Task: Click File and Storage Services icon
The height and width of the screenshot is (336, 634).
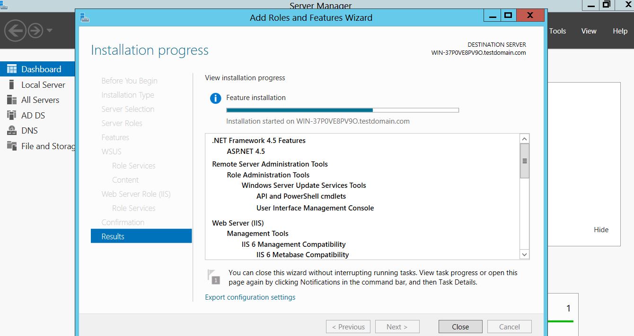Action: coord(12,146)
